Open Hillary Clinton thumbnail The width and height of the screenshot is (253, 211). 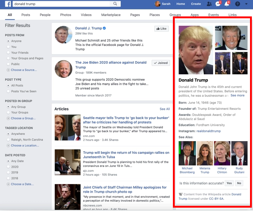coord(222,153)
